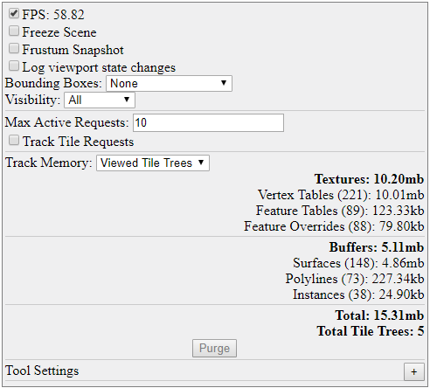Screen dimensions: 430x388
Task: Open the Visibility dropdown set to All
Action: pyautogui.click(x=100, y=100)
